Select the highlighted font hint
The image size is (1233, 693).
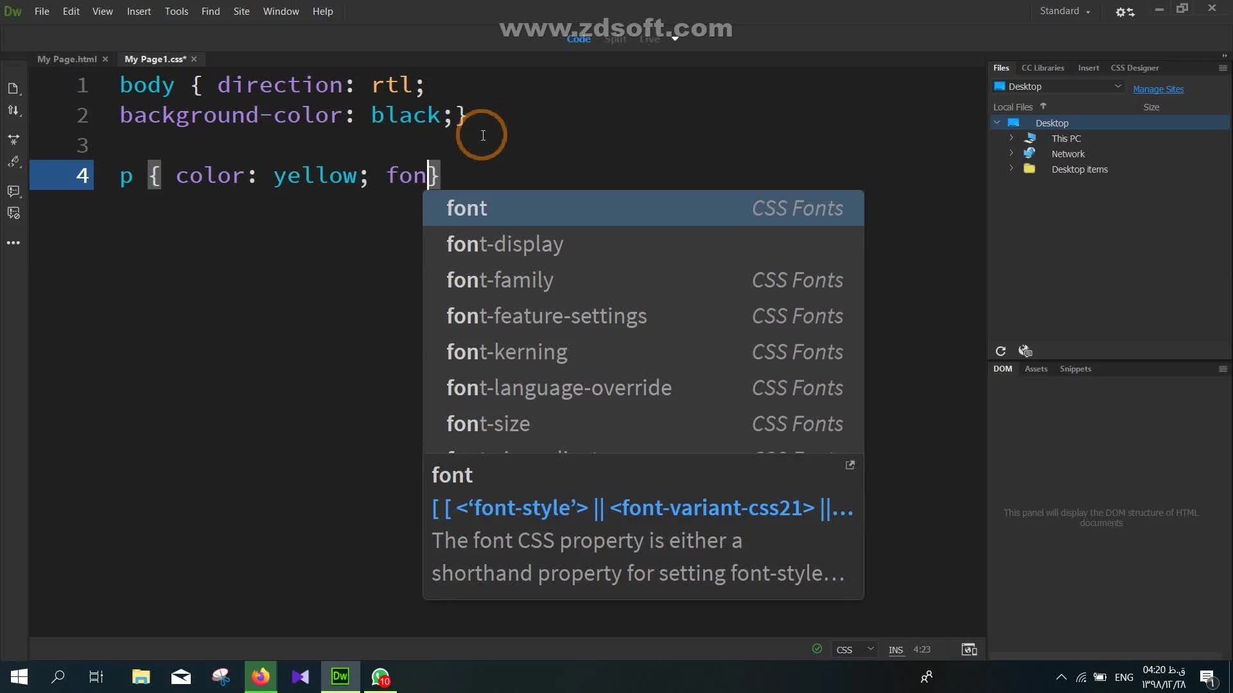click(643, 208)
